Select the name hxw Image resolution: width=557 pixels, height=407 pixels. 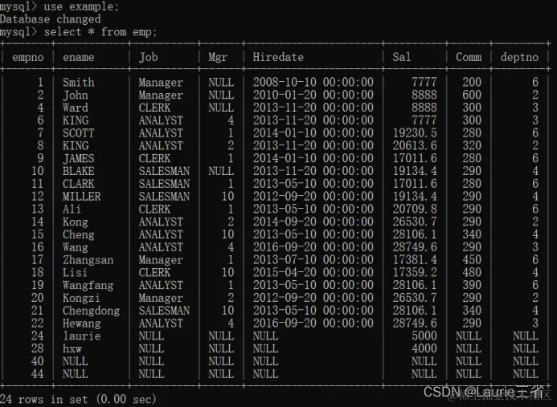72,349
